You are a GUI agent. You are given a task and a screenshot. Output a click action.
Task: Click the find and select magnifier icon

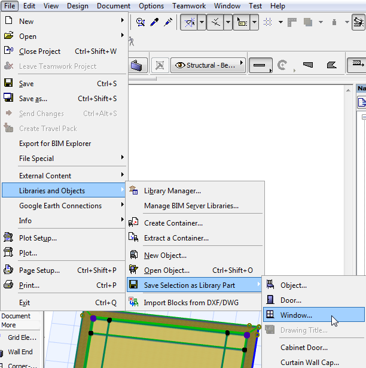pyautogui.click(x=141, y=22)
